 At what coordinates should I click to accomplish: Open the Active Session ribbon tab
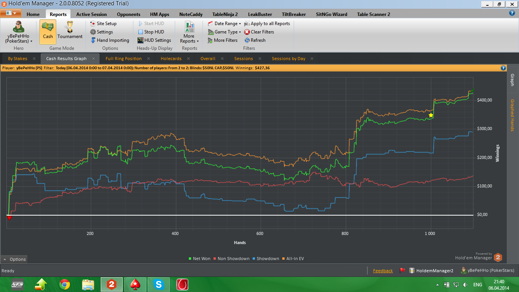pos(92,14)
